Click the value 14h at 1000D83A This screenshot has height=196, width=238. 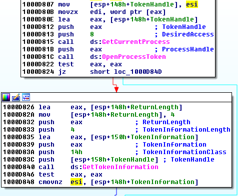(76, 152)
